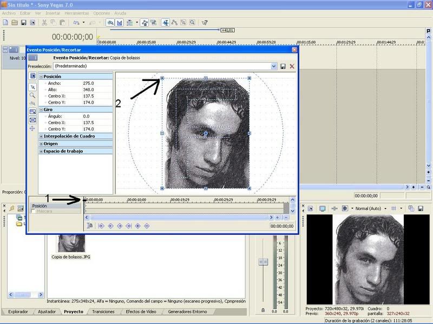Open the Insertar menu

(x=53, y=13)
